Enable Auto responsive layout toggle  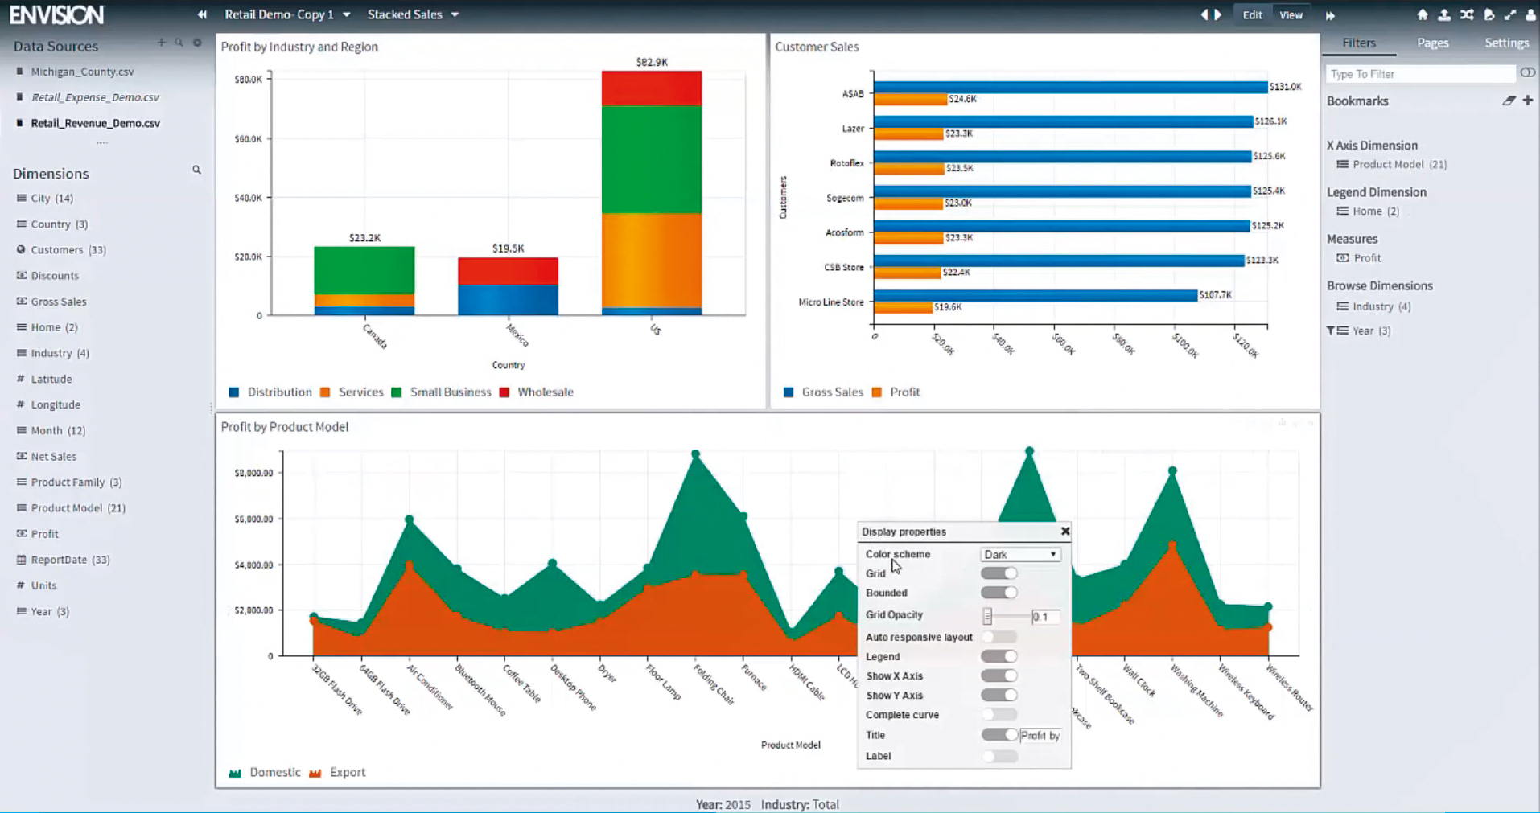(999, 637)
